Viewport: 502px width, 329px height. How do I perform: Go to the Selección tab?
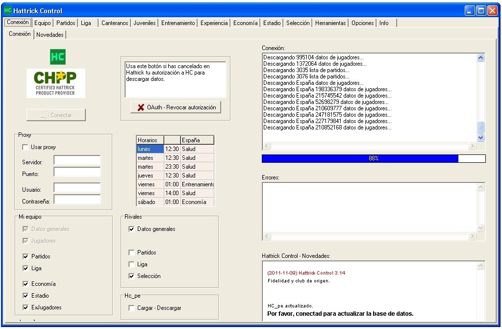[x=298, y=23]
